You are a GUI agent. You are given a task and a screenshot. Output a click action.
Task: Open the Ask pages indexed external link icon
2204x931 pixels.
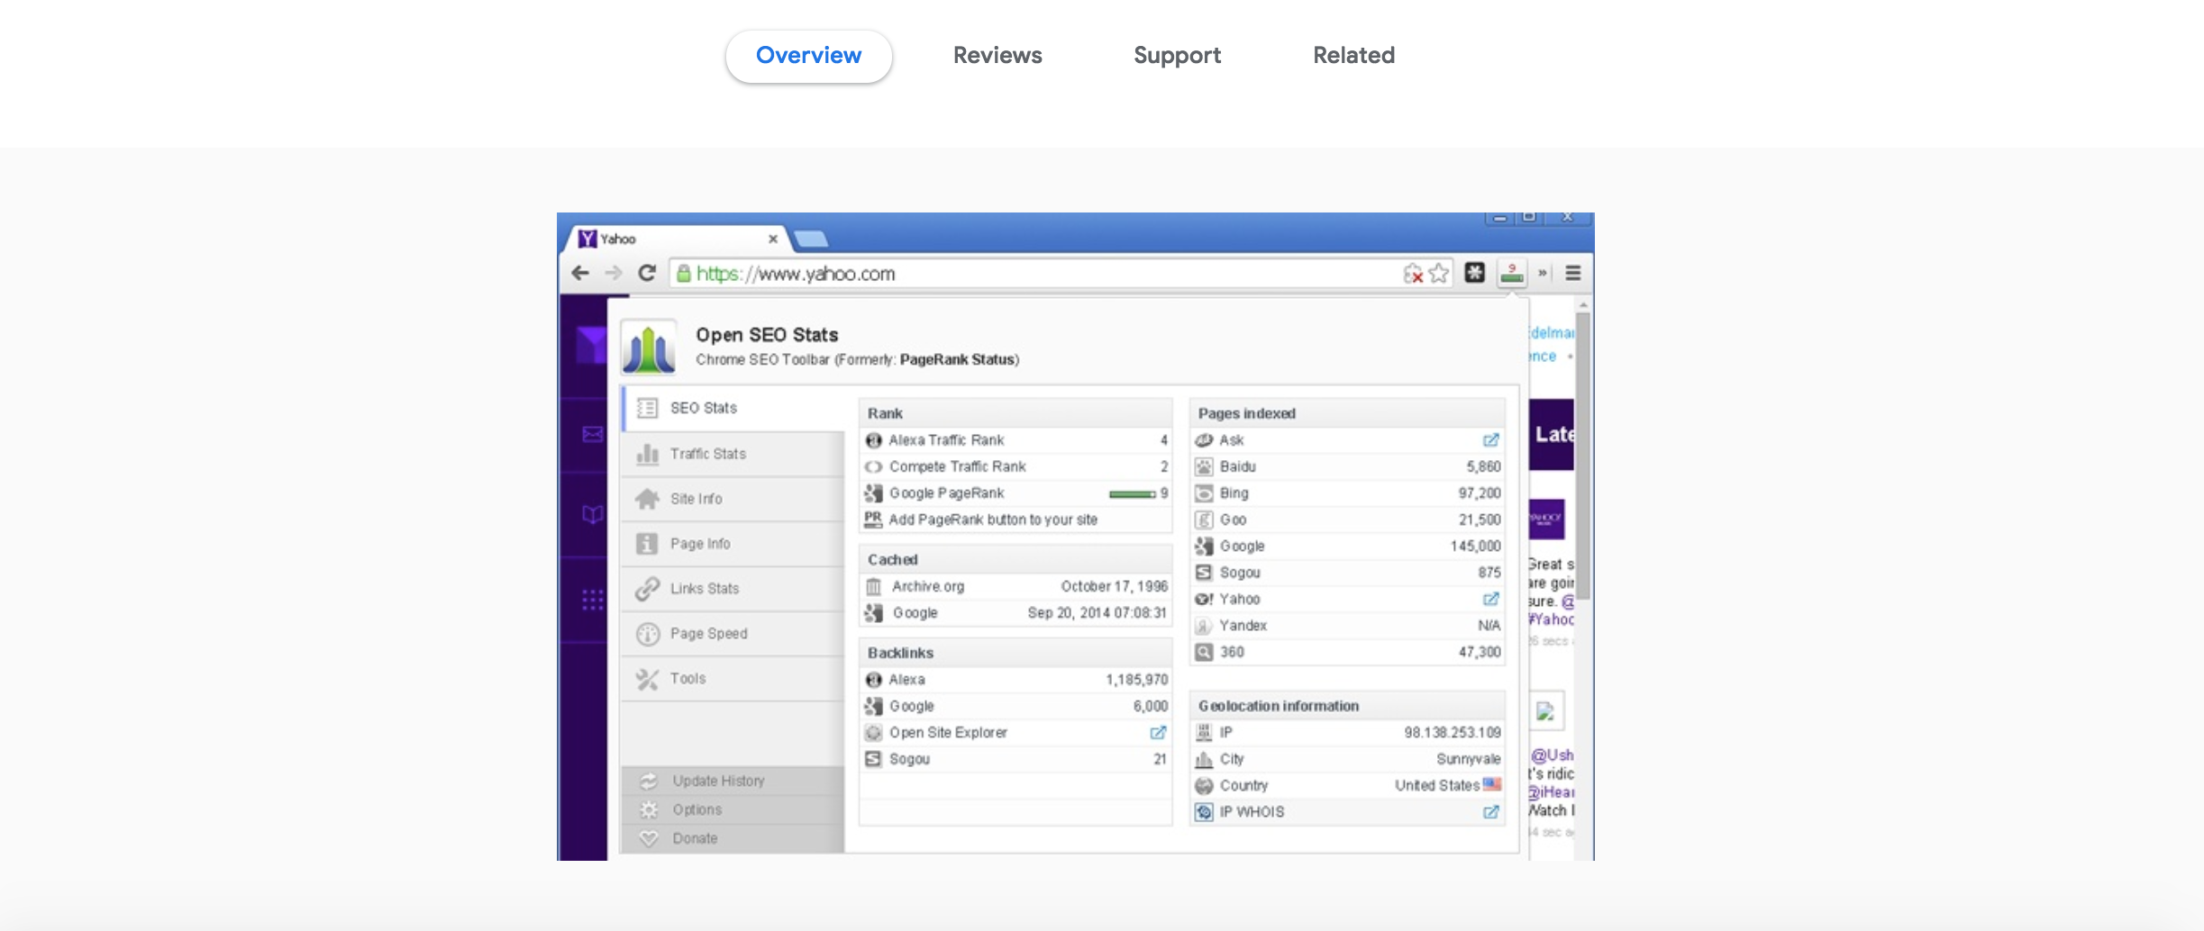pos(1491,440)
